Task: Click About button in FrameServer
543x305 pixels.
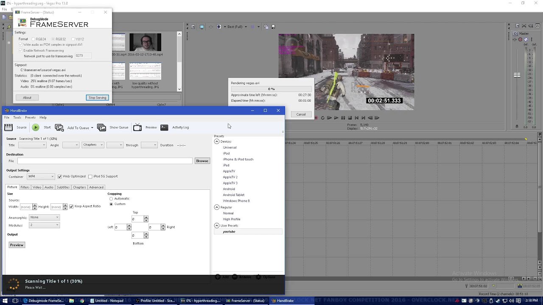Action: (x=27, y=97)
